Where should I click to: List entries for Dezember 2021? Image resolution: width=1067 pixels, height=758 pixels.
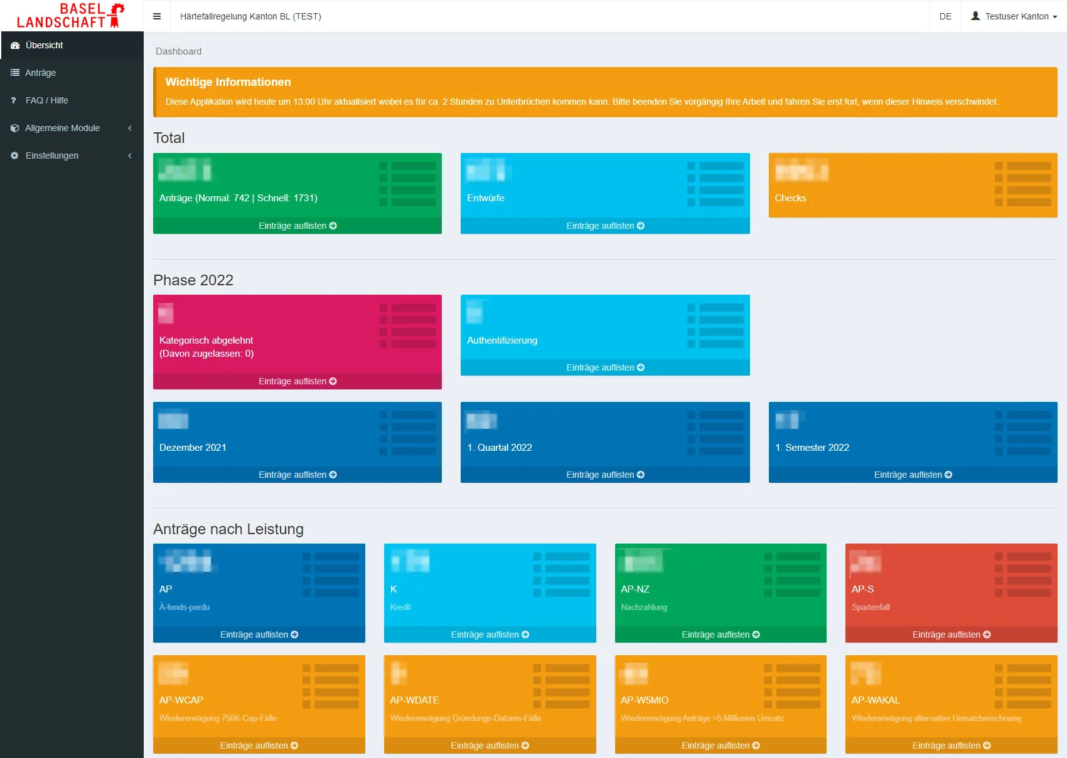pyautogui.click(x=298, y=475)
